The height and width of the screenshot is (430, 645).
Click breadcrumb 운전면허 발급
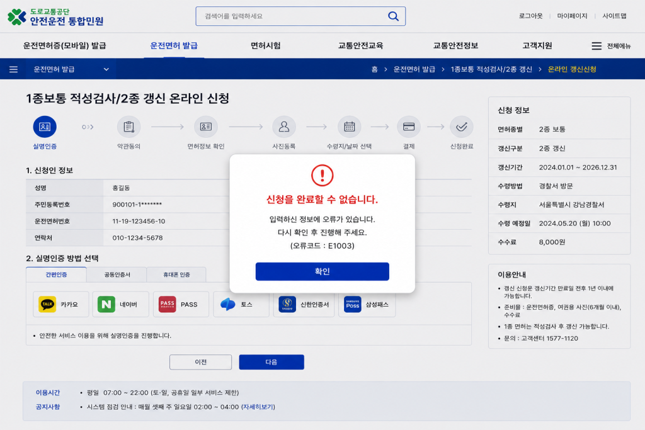(x=414, y=69)
